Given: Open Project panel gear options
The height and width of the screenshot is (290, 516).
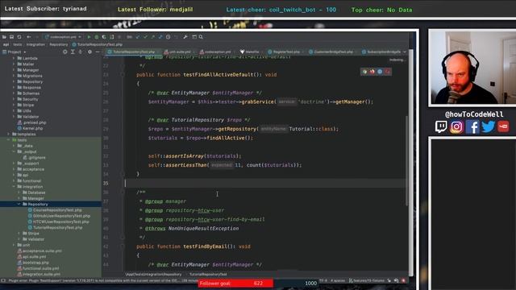Looking at the screenshot, I should tap(89, 52).
